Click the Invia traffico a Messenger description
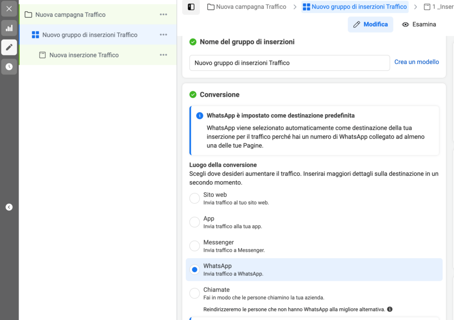Screen dimensions: 454x320 [234, 250]
